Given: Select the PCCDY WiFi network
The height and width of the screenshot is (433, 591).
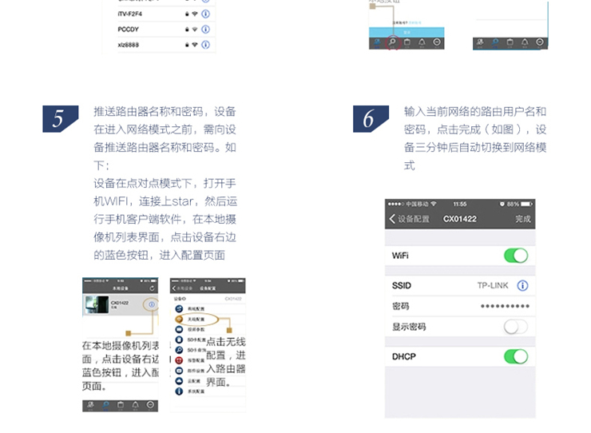Looking at the screenshot, I should pyautogui.click(x=166, y=29).
